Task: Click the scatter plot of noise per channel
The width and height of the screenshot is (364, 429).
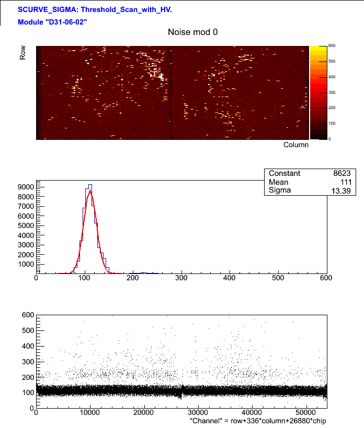Action: click(x=181, y=362)
